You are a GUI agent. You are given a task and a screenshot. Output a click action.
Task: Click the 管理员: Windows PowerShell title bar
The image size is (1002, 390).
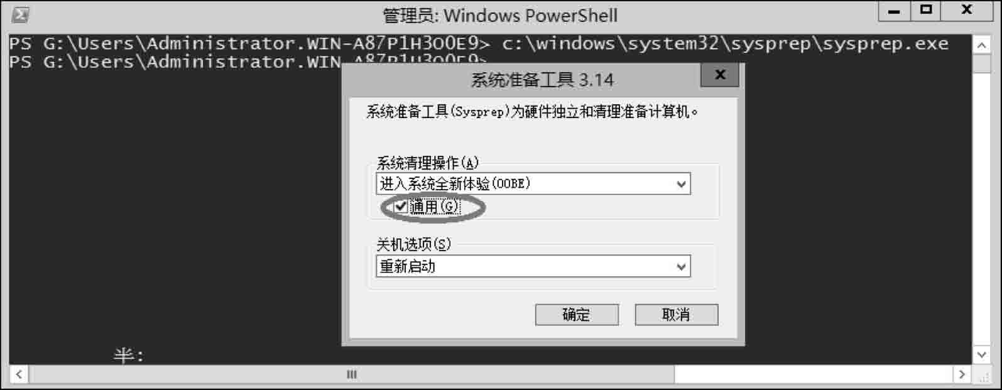pos(500,15)
